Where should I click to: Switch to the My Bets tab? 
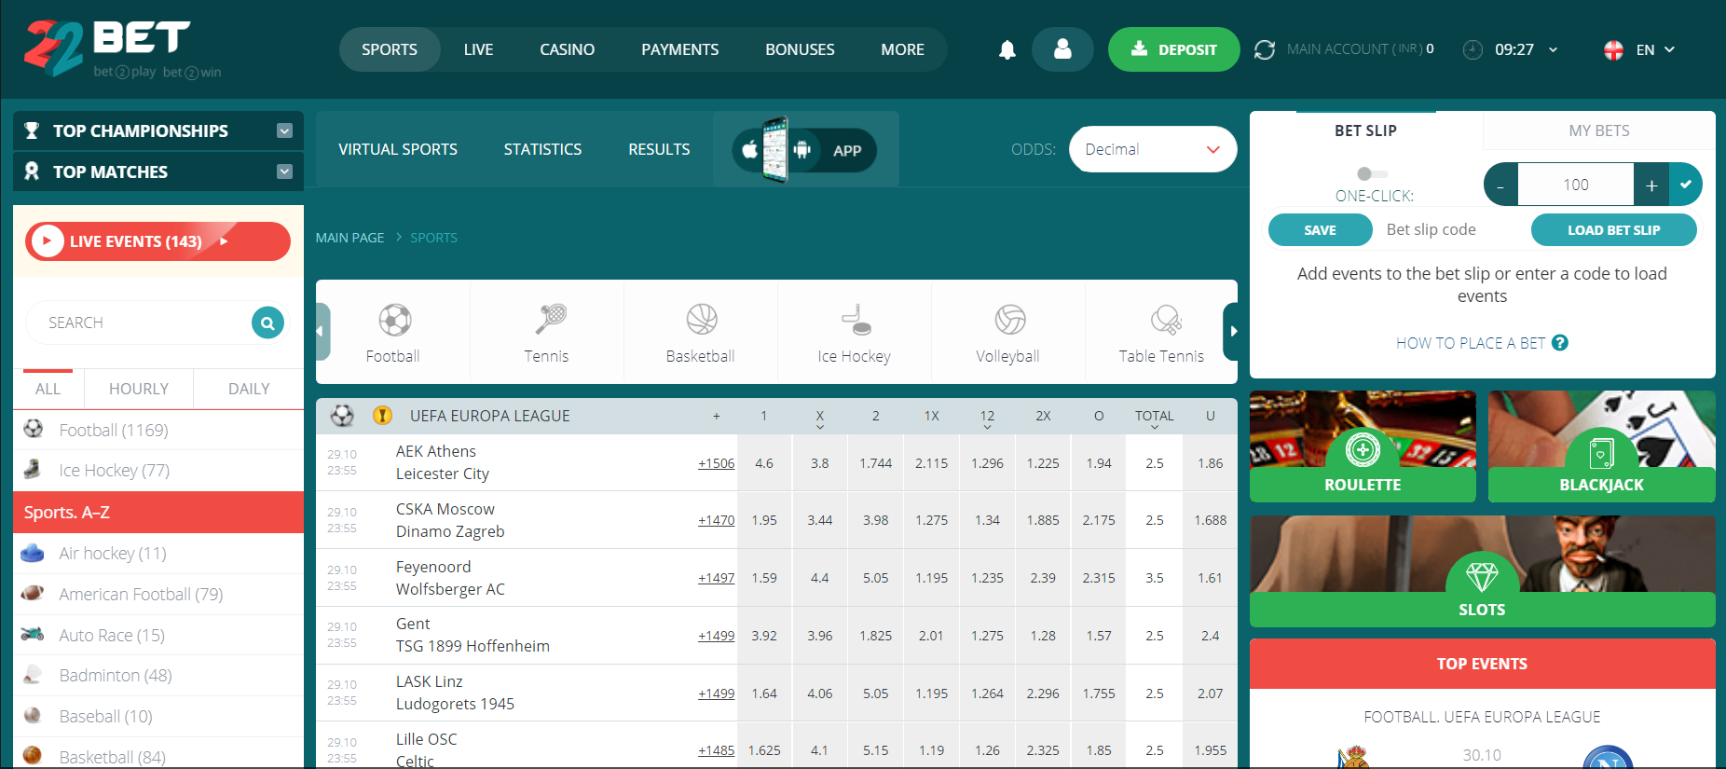[x=1598, y=131]
